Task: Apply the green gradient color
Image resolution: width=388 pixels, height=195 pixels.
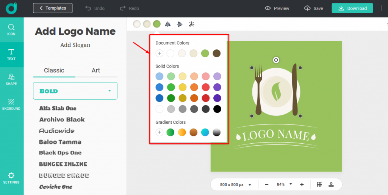Action: [170, 132]
